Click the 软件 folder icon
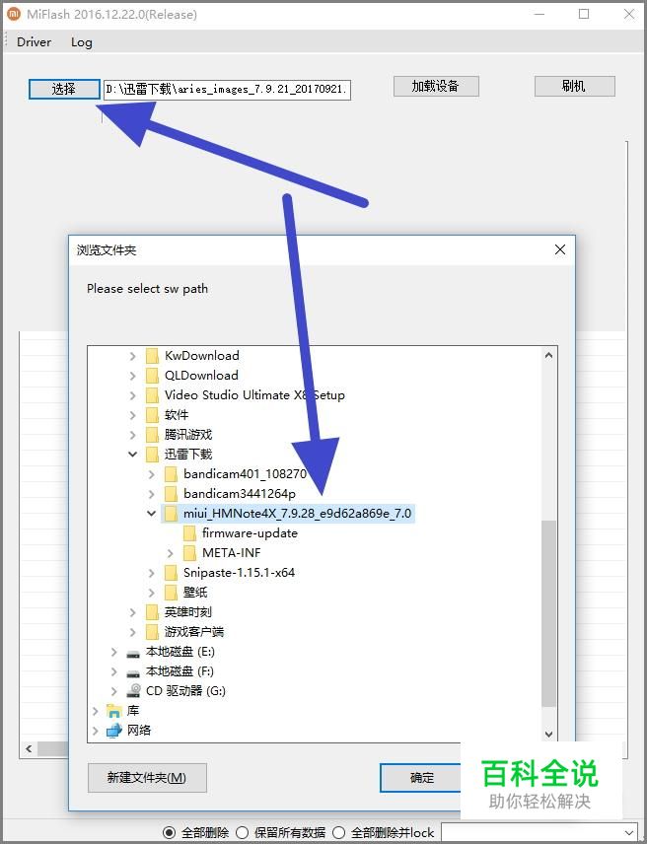 [x=152, y=415]
